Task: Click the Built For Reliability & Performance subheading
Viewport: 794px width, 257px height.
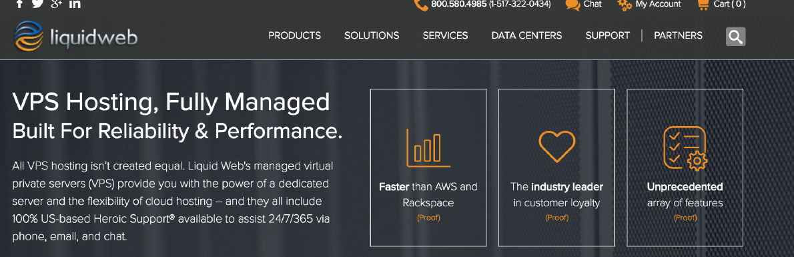Action: [177, 132]
